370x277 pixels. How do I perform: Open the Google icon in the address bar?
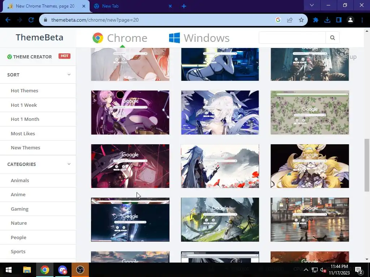[x=278, y=20]
